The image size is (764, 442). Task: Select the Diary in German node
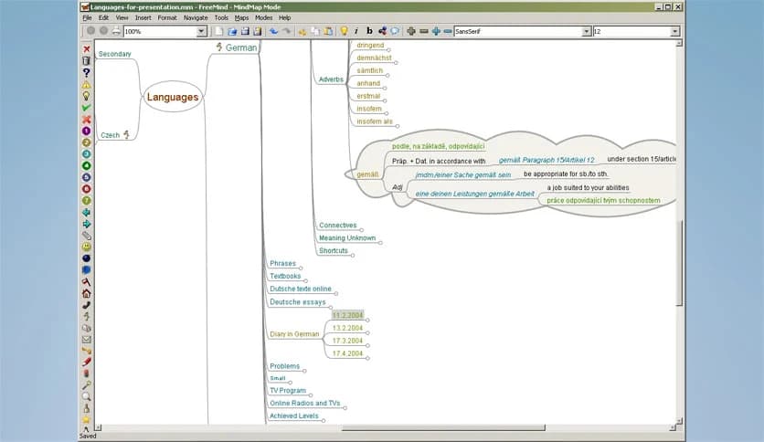tap(294, 334)
